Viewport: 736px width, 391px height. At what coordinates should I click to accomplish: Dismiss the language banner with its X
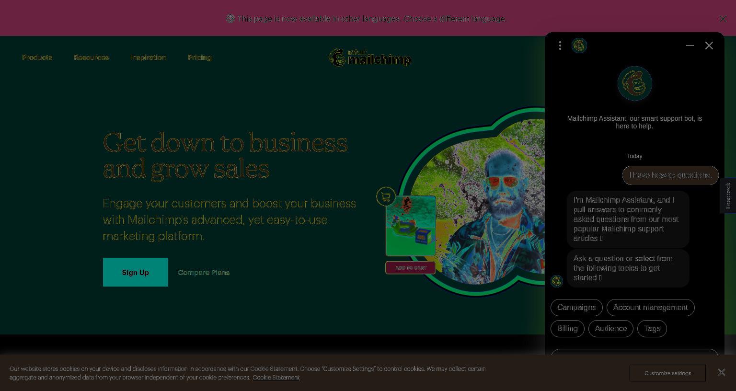(x=723, y=19)
